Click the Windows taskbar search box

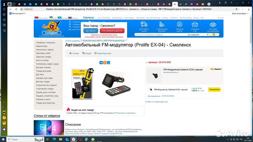coord(26,139)
